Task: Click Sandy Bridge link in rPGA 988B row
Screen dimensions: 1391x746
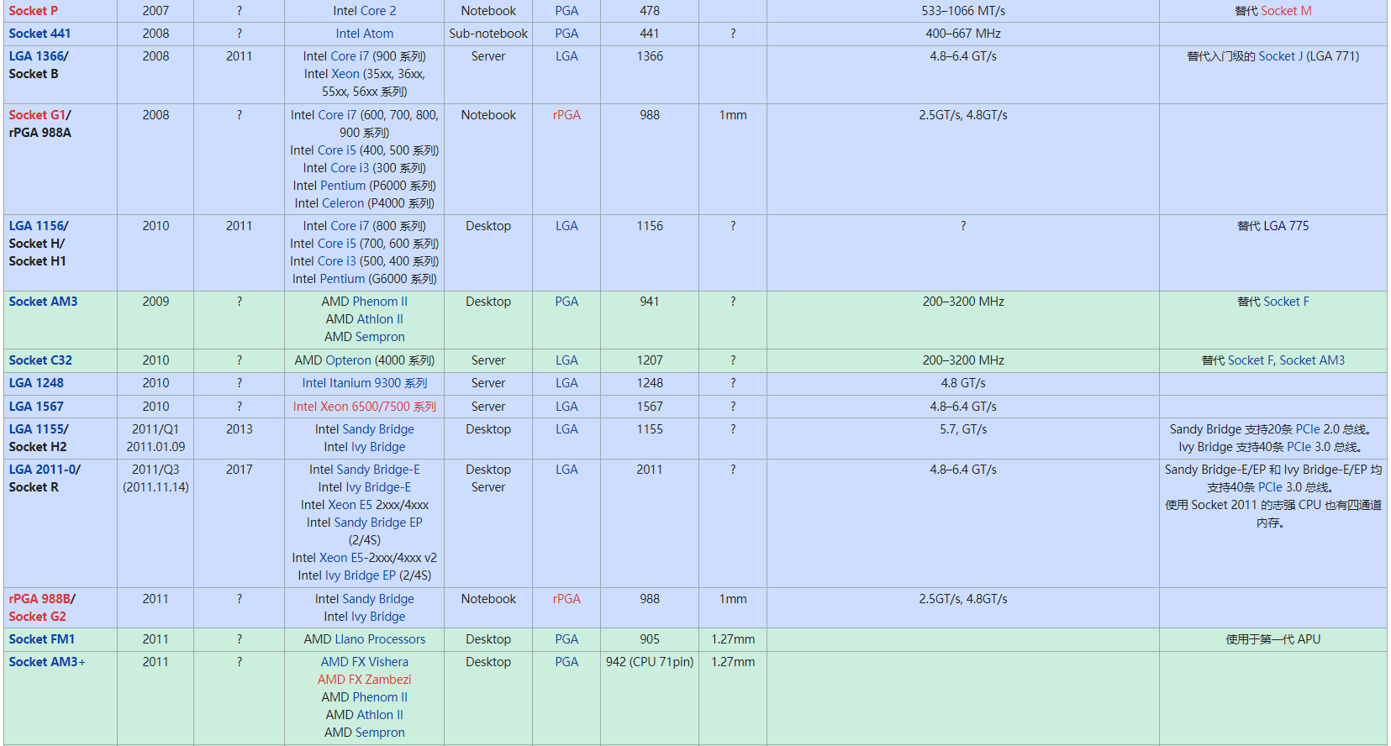Action: pyautogui.click(x=378, y=599)
